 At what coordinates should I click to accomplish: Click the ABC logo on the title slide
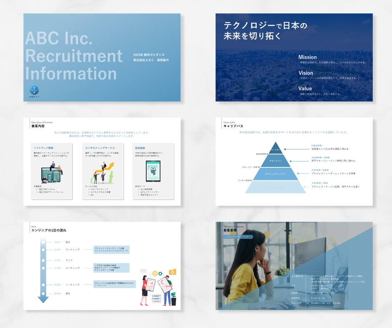click(34, 91)
